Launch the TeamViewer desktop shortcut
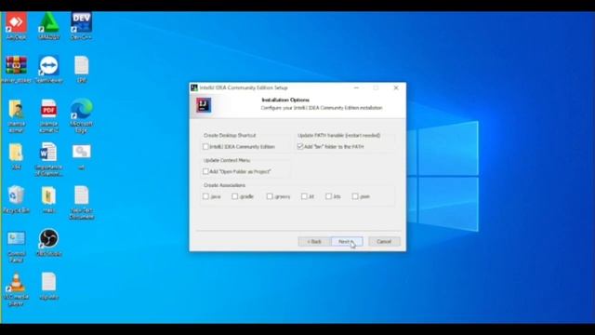595x335 pixels. 49,69
